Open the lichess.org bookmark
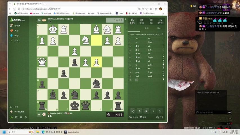Image resolution: width=240 pixels, height=135 pixels. tap(105, 13)
